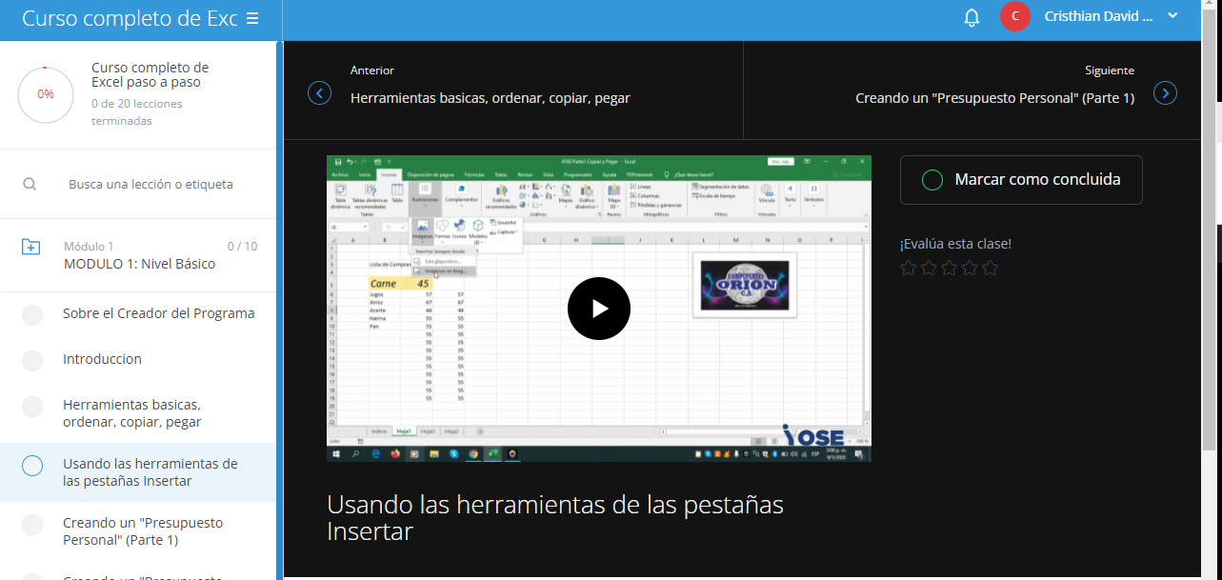The image size is (1222, 580).
Task: Rate the class with one star
Action: point(909,269)
